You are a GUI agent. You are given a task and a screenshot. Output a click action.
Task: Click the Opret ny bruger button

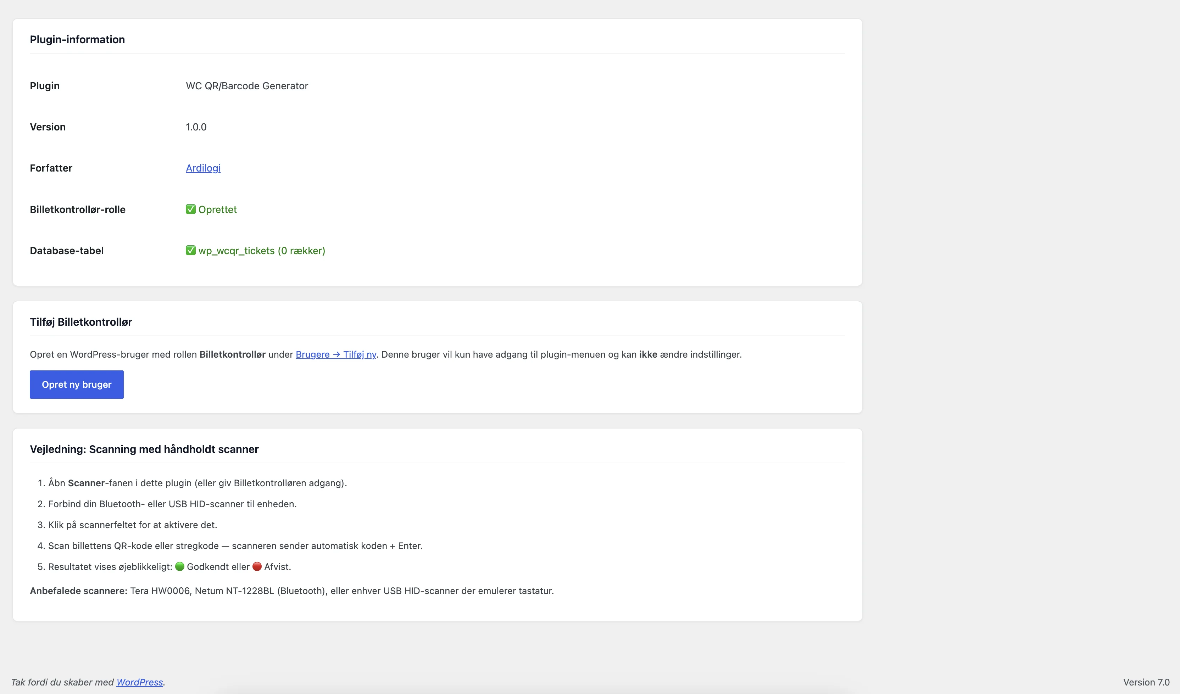(77, 385)
